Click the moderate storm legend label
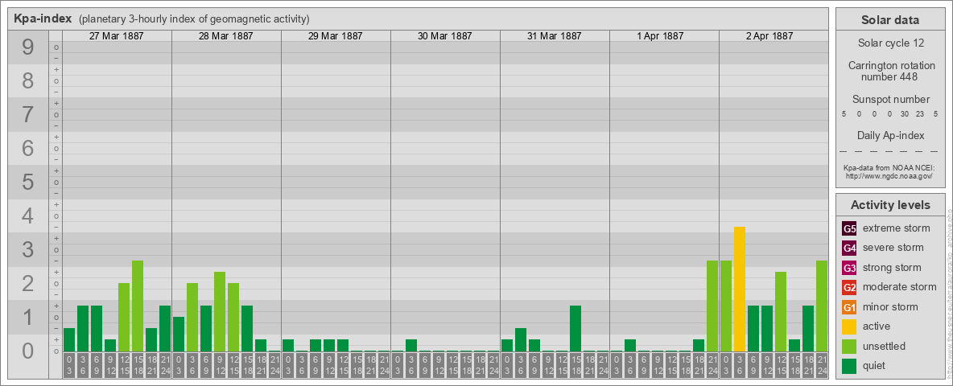The height and width of the screenshot is (386, 953). tap(900, 286)
